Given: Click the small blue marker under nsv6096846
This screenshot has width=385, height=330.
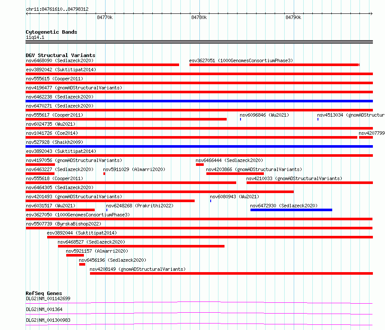Looking at the screenshot, I should (241, 119).
